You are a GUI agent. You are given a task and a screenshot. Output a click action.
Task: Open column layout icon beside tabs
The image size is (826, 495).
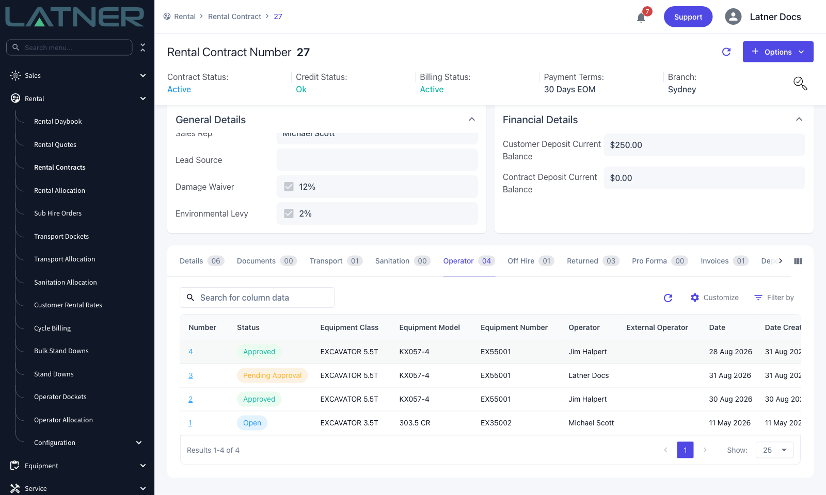(798, 261)
